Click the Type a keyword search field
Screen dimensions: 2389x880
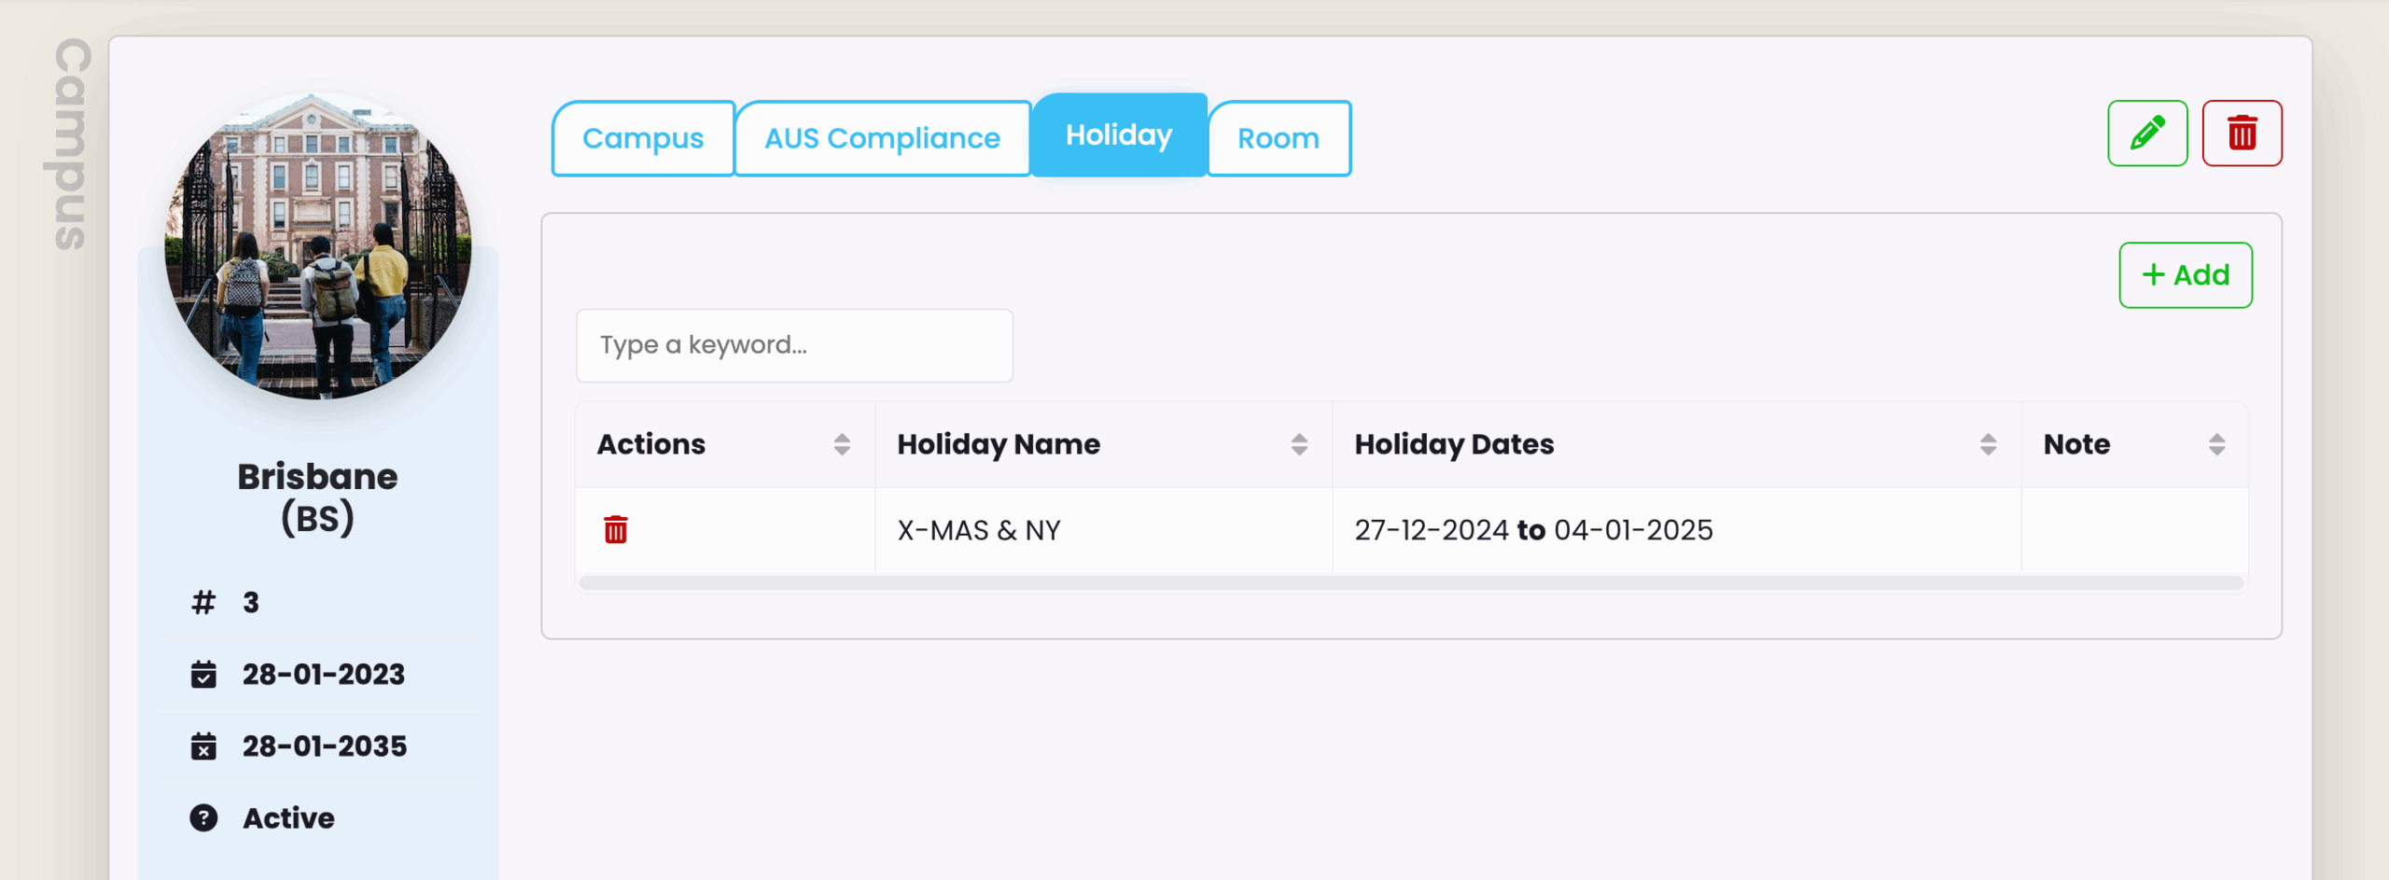coord(794,345)
